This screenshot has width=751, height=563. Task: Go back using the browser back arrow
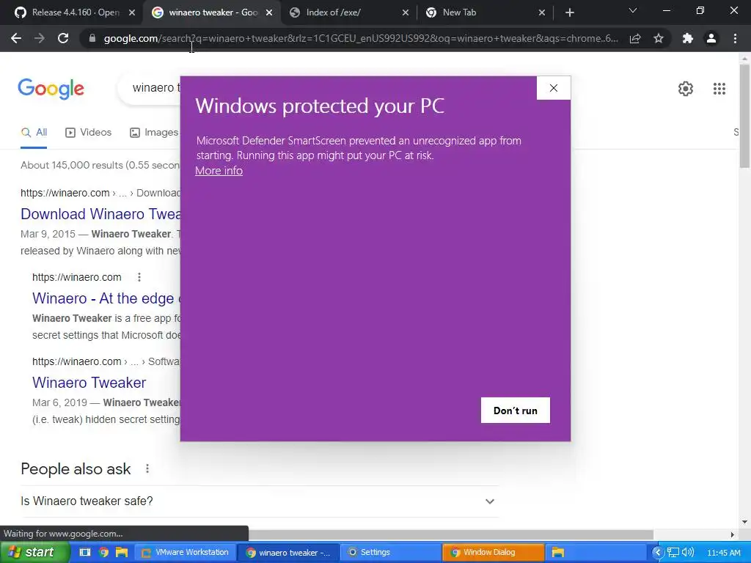[x=16, y=38]
